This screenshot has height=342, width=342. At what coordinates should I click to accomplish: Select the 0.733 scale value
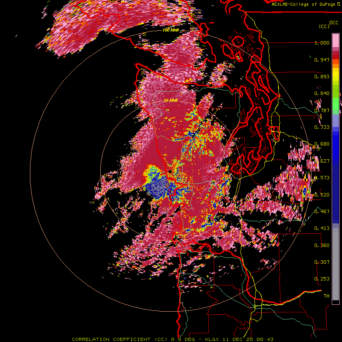tap(322, 127)
